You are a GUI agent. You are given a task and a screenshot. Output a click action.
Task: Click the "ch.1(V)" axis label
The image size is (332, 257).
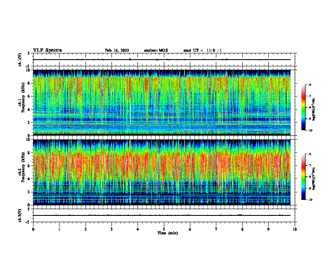pyautogui.click(x=20, y=60)
